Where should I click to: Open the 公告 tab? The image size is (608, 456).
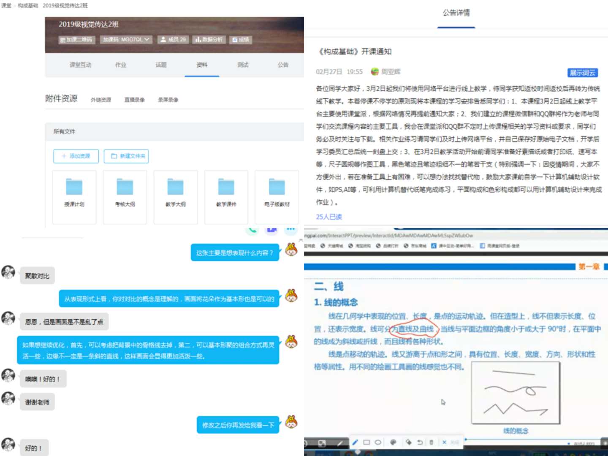point(283,65)
